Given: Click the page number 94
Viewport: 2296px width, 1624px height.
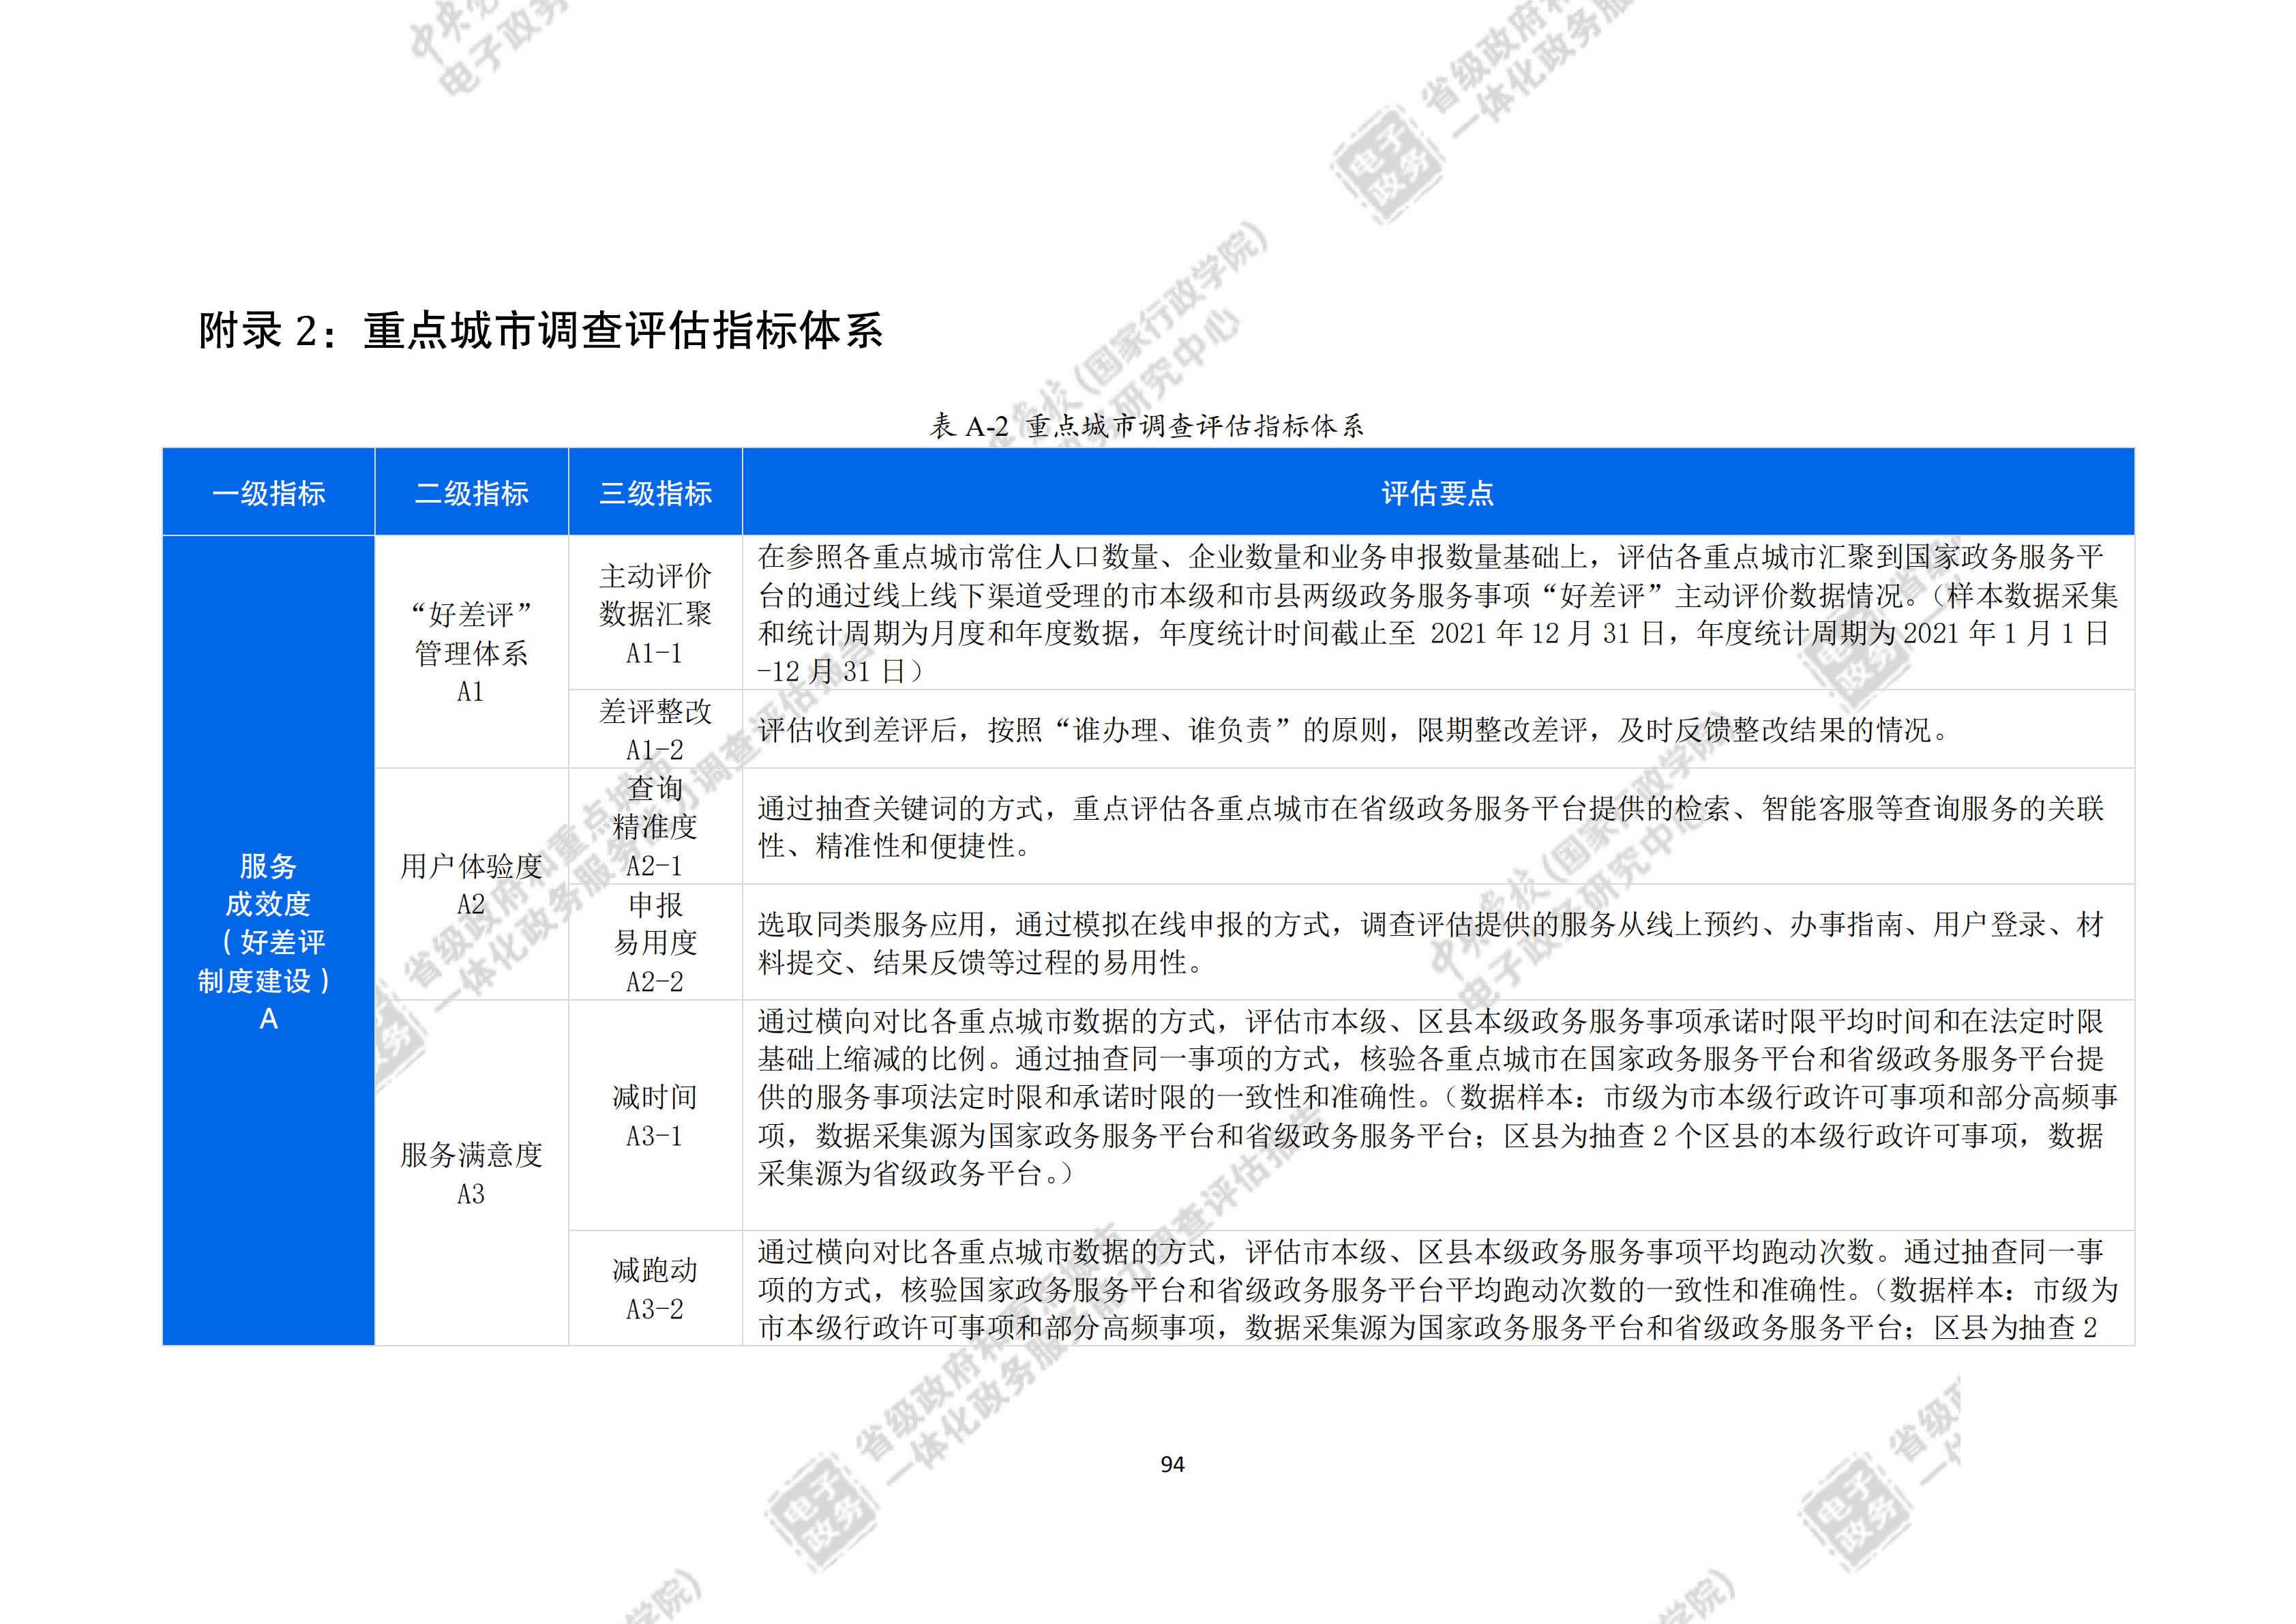Looking at the screenshot, I should click(1172, 1464).
